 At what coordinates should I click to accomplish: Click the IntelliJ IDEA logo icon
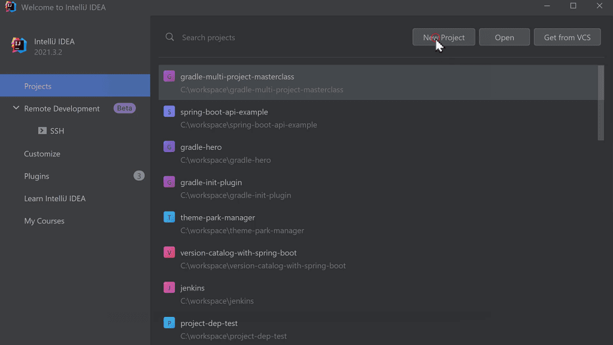click(17, 46)
